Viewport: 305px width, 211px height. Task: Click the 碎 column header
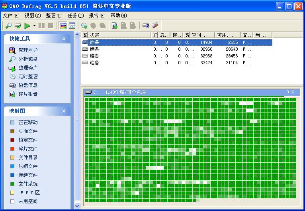pyautogui.click(x=177, y=35)
